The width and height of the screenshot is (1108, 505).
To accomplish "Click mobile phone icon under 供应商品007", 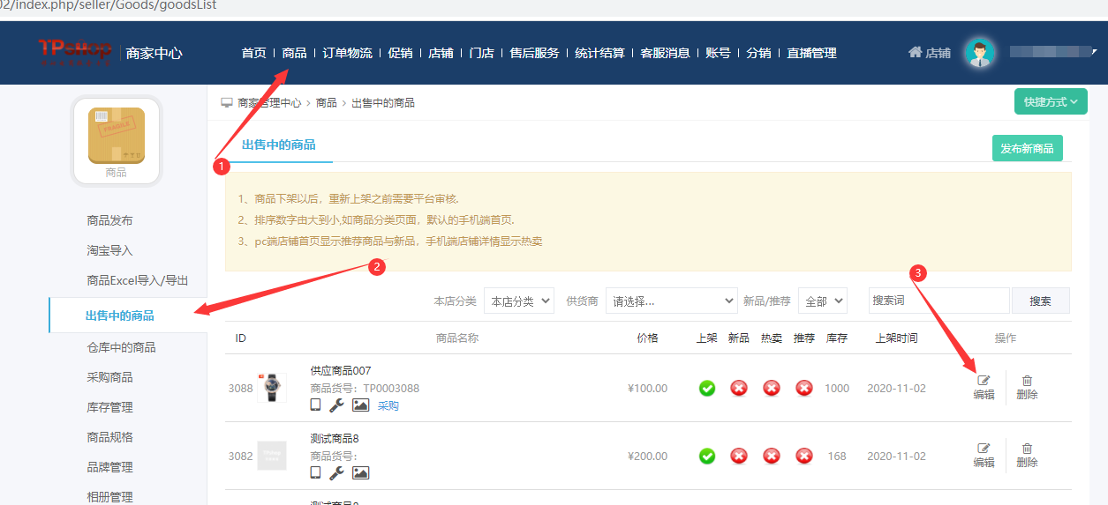I will click(315, 405).
